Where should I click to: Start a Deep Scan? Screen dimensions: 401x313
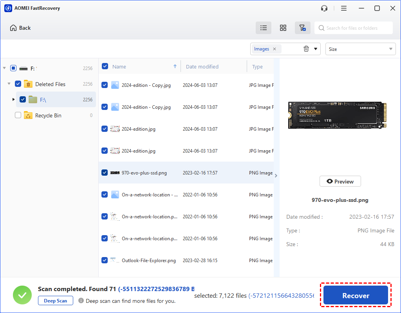pos(56,300)
